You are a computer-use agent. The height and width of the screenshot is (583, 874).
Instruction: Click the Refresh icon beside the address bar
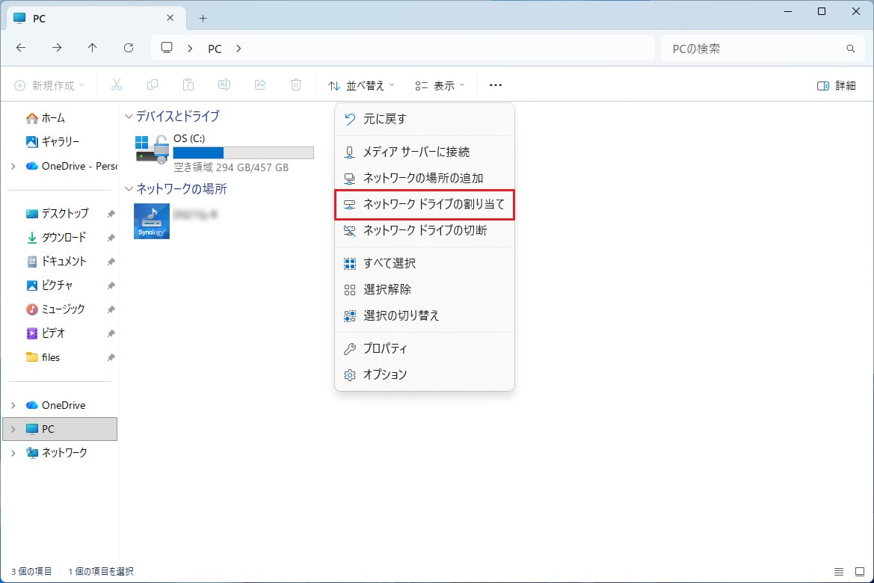click(129, 49)
